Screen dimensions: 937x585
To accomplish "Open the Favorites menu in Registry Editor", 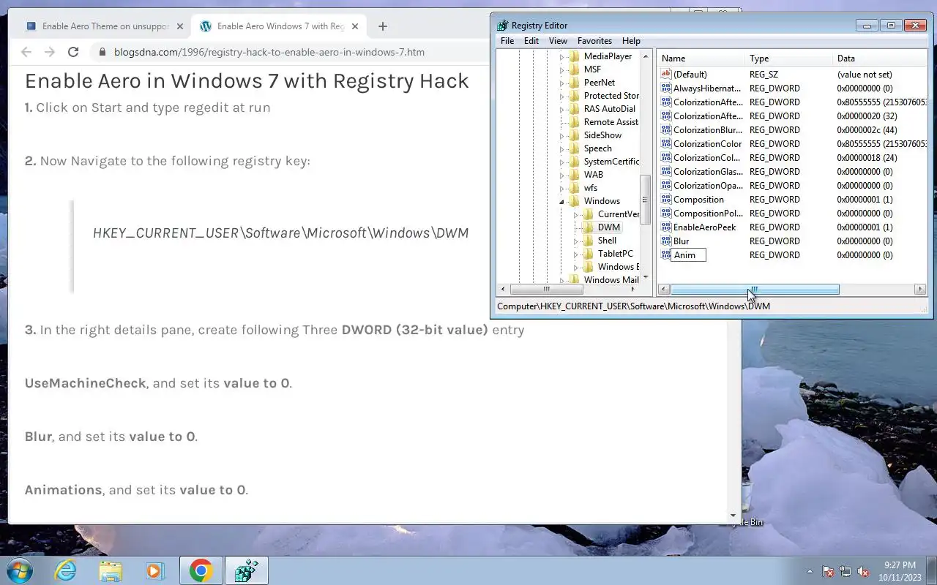I will 594,41.
